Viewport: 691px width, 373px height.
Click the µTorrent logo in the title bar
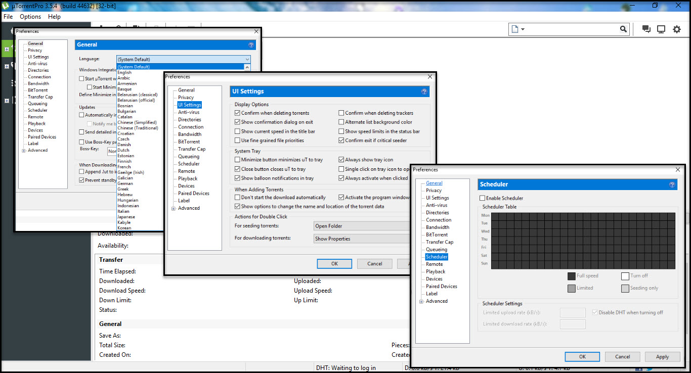pyautogui.click(x=5, y=5)
